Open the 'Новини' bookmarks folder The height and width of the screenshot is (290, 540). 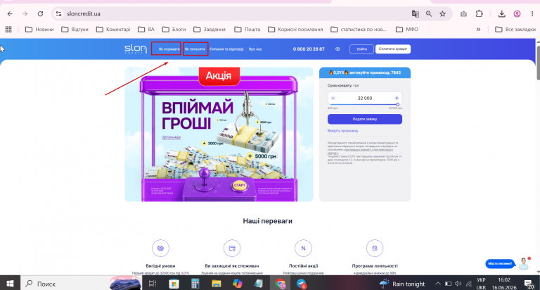(x=39, y=30)
